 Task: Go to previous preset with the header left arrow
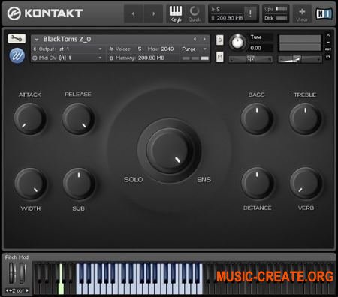click(x=133, y=14)
